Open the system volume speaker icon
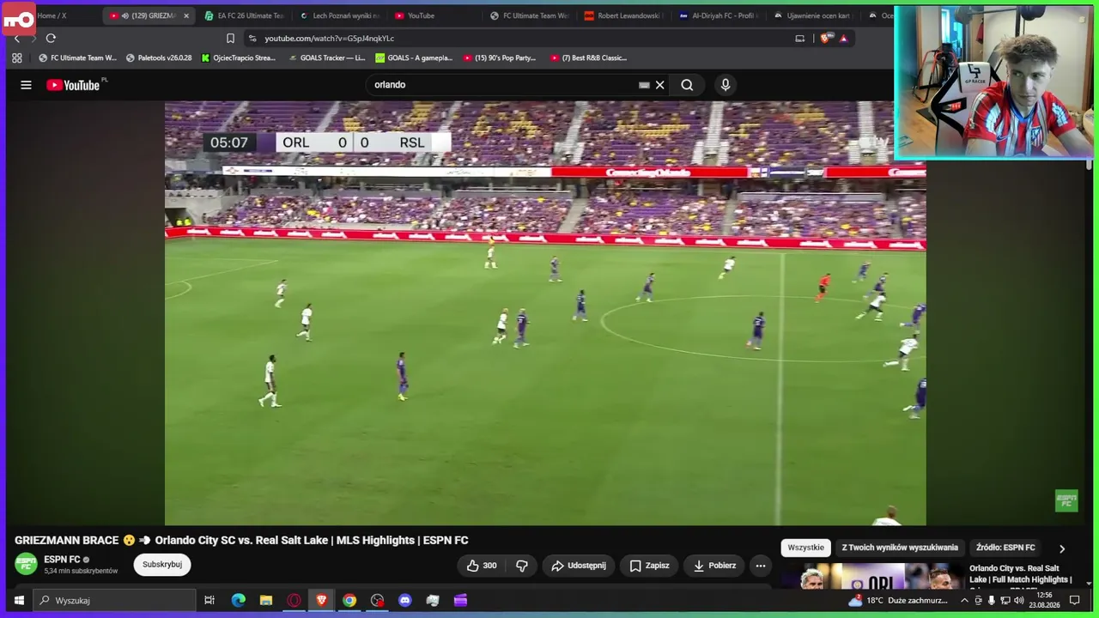The height and width of the screenshot is (618, 1099). 1019,600
